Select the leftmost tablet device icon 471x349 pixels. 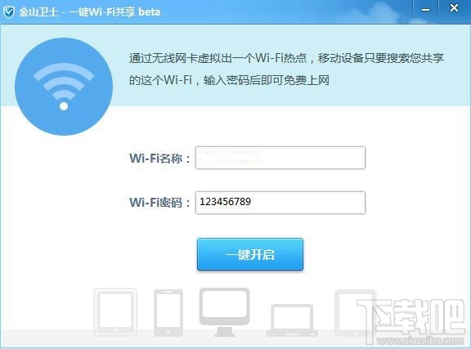(115, 311)
